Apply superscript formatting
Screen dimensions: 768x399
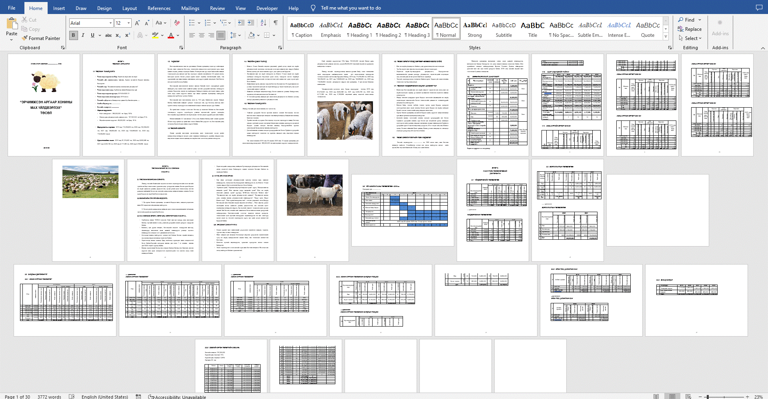point(127,35)
